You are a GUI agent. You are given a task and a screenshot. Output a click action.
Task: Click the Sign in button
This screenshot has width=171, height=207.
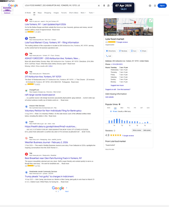[x=162, y=6]
